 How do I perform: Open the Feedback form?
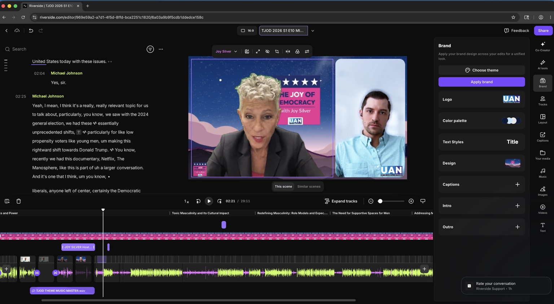click(516, 31)
